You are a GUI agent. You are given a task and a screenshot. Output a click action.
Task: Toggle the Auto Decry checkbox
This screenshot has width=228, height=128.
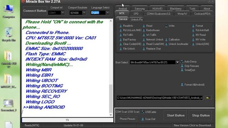(182, 62)
